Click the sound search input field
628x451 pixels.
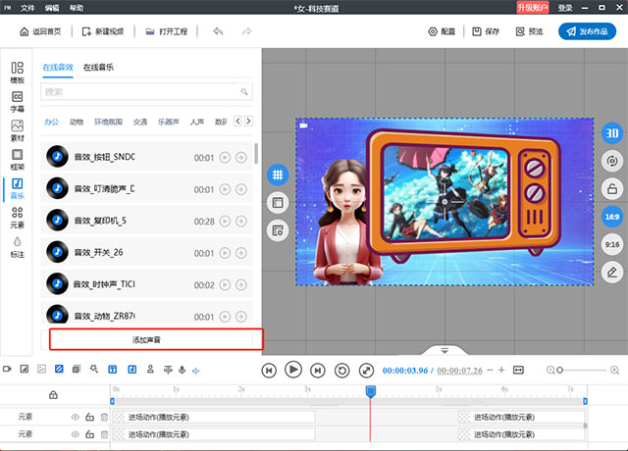[x=137, y=91]
